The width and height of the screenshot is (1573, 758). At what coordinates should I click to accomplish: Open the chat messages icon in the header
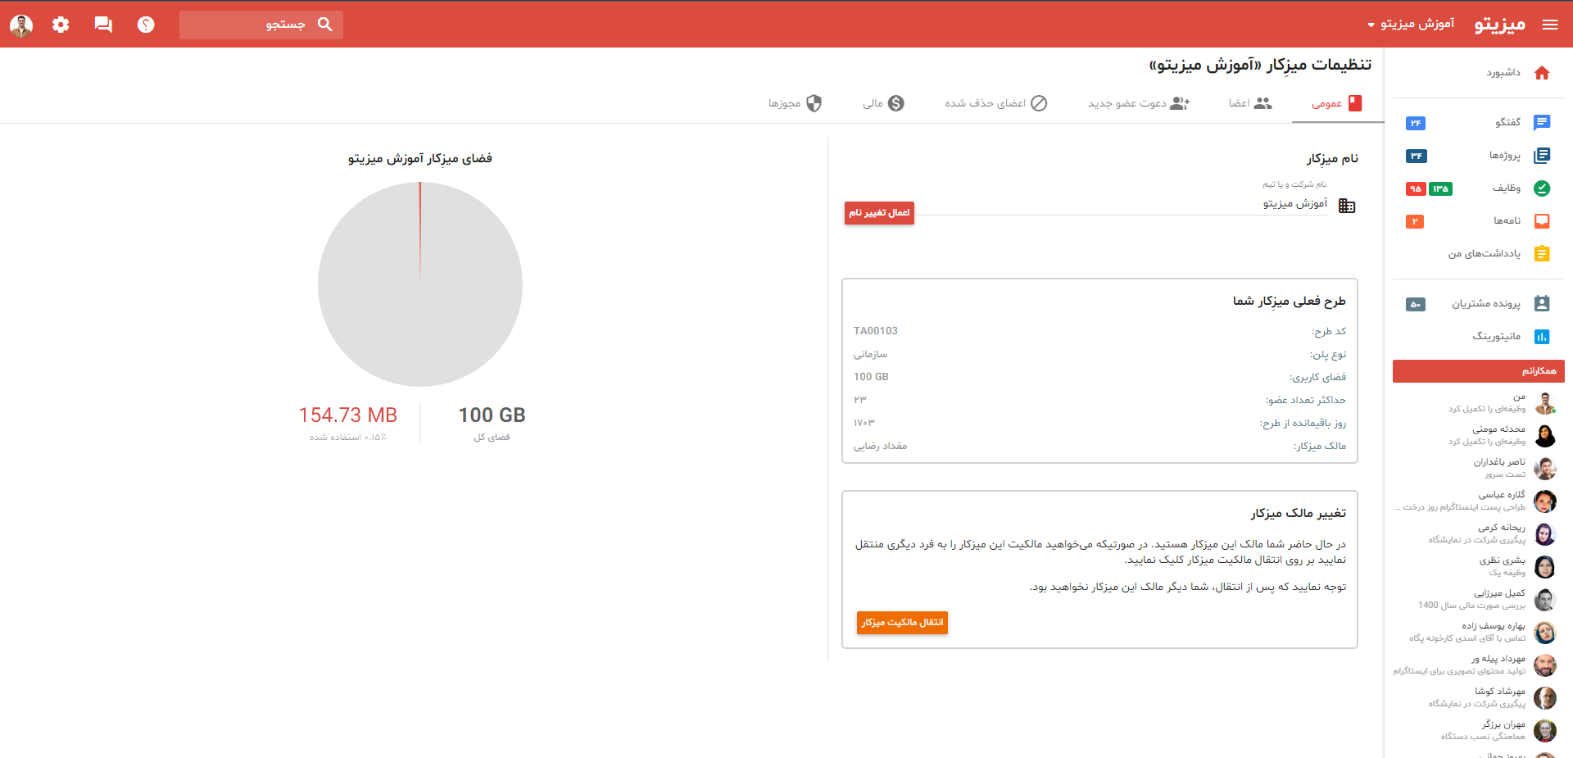tap(103, 25)
